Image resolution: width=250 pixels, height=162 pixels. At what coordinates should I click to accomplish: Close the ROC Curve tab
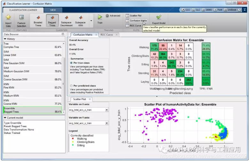pos(117,35)
